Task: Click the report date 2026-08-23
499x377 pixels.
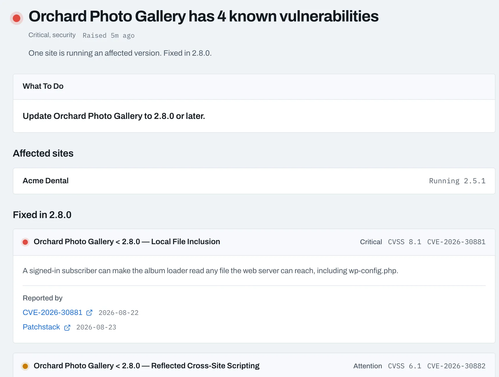Action: (x=96, y=327)
